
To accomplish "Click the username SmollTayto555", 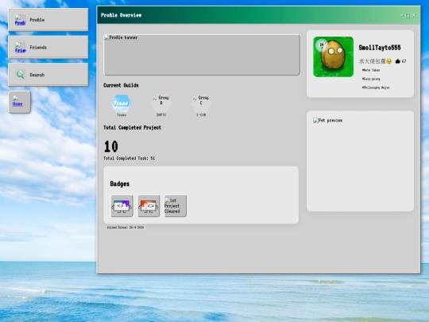I will [x=380, y=48].
